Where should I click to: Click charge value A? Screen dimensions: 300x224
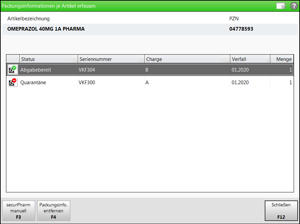[x=147, y=83]
